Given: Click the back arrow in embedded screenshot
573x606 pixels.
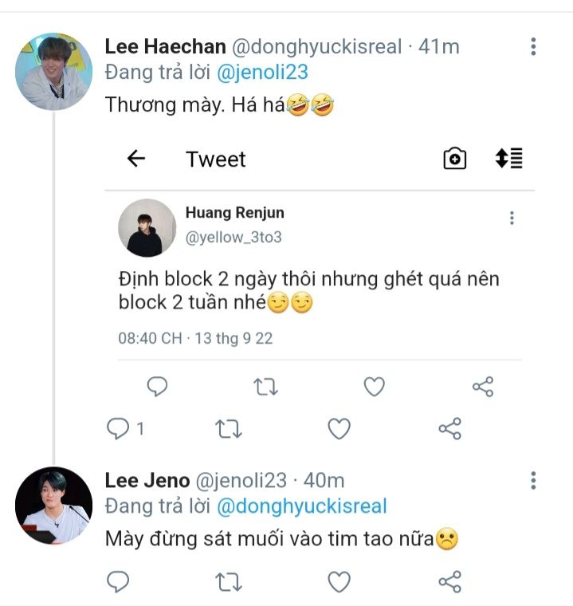Looking at the screenshot, I should pyautogui.click(x=136, y=159).
